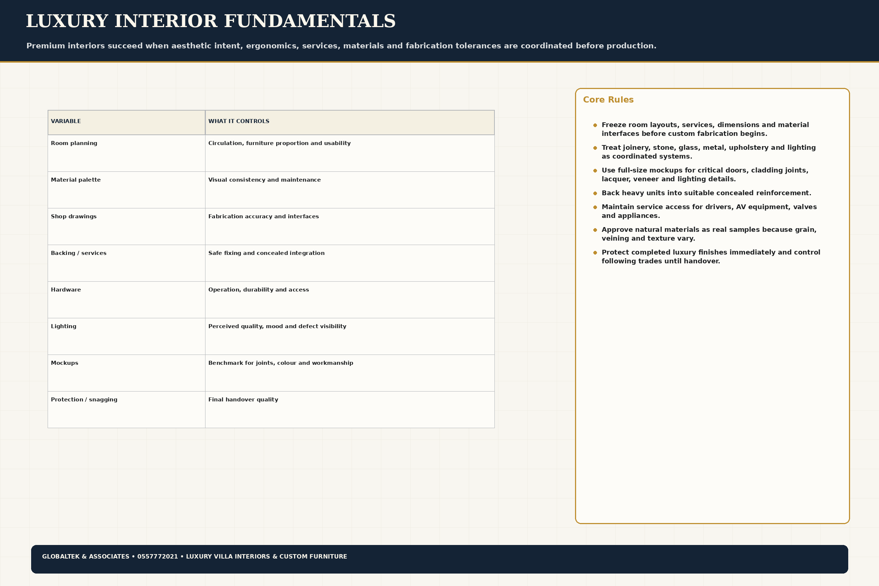Click 'Visual consistency and maintenance' cell

point(350,190)
